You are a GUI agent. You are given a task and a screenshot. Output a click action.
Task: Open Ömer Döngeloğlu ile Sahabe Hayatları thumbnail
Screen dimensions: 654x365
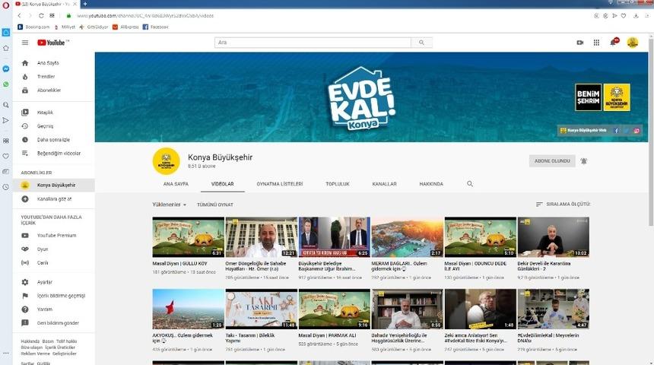point(261,237)
